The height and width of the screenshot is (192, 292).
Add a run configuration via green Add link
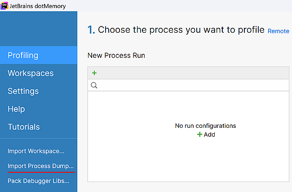click(206, 134)
